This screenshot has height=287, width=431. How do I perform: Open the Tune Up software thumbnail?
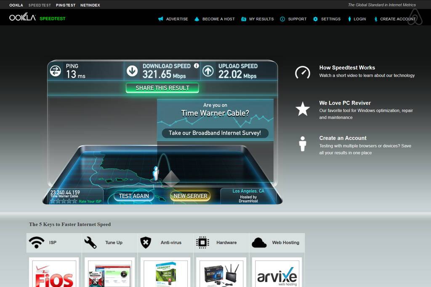click(110, 273)
